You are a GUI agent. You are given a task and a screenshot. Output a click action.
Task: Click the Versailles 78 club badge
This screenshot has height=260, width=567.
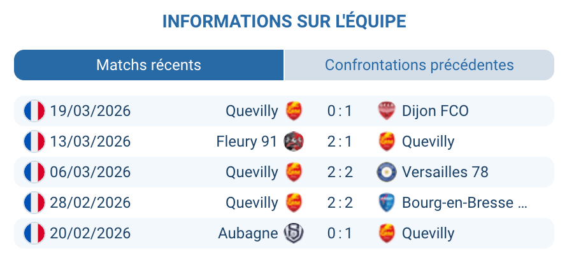point(386,172)
